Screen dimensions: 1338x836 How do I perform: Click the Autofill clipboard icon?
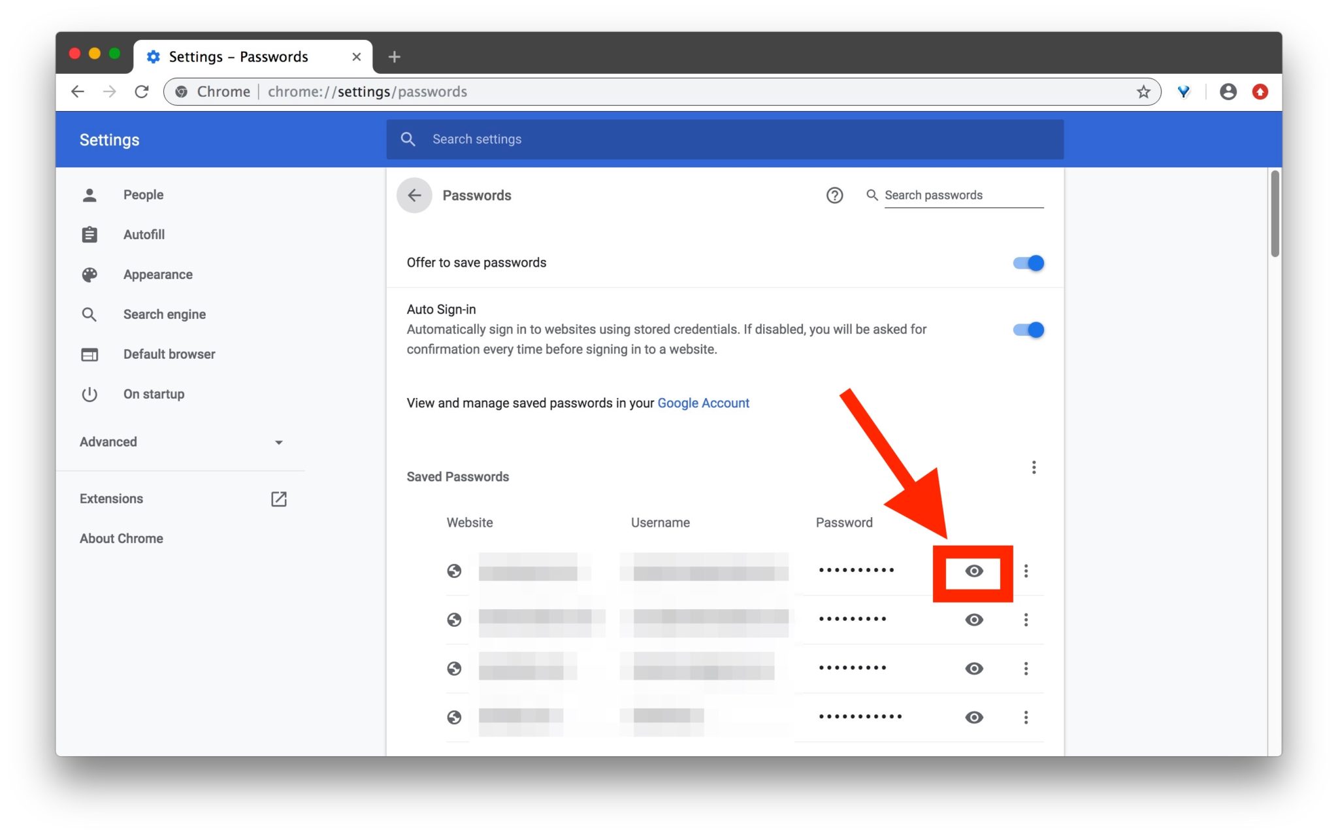tap(90, 235)
